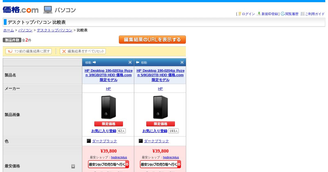Go to ホーム breadcrumb

(8, 30)
